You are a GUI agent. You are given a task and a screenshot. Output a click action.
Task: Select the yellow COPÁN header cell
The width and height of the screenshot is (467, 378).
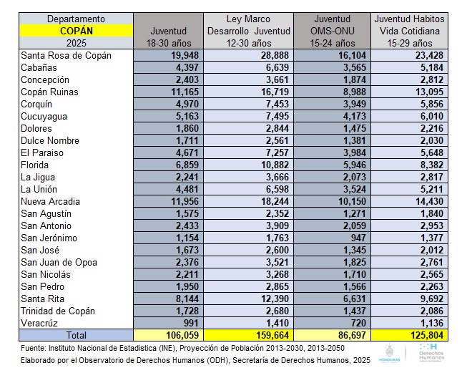[x=77, y=31]
